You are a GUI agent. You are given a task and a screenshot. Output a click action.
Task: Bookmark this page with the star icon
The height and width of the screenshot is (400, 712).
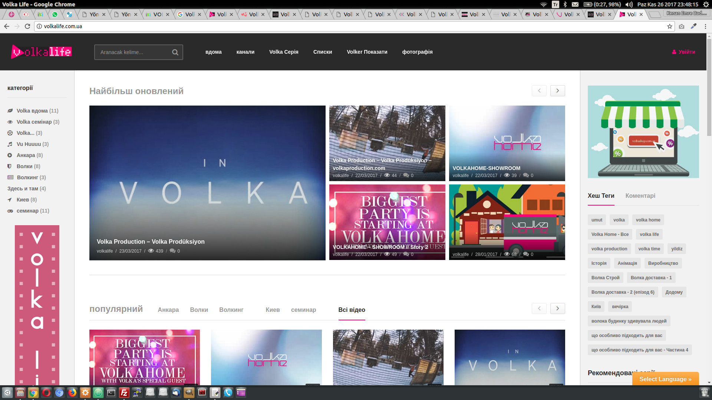click(670, 26)
